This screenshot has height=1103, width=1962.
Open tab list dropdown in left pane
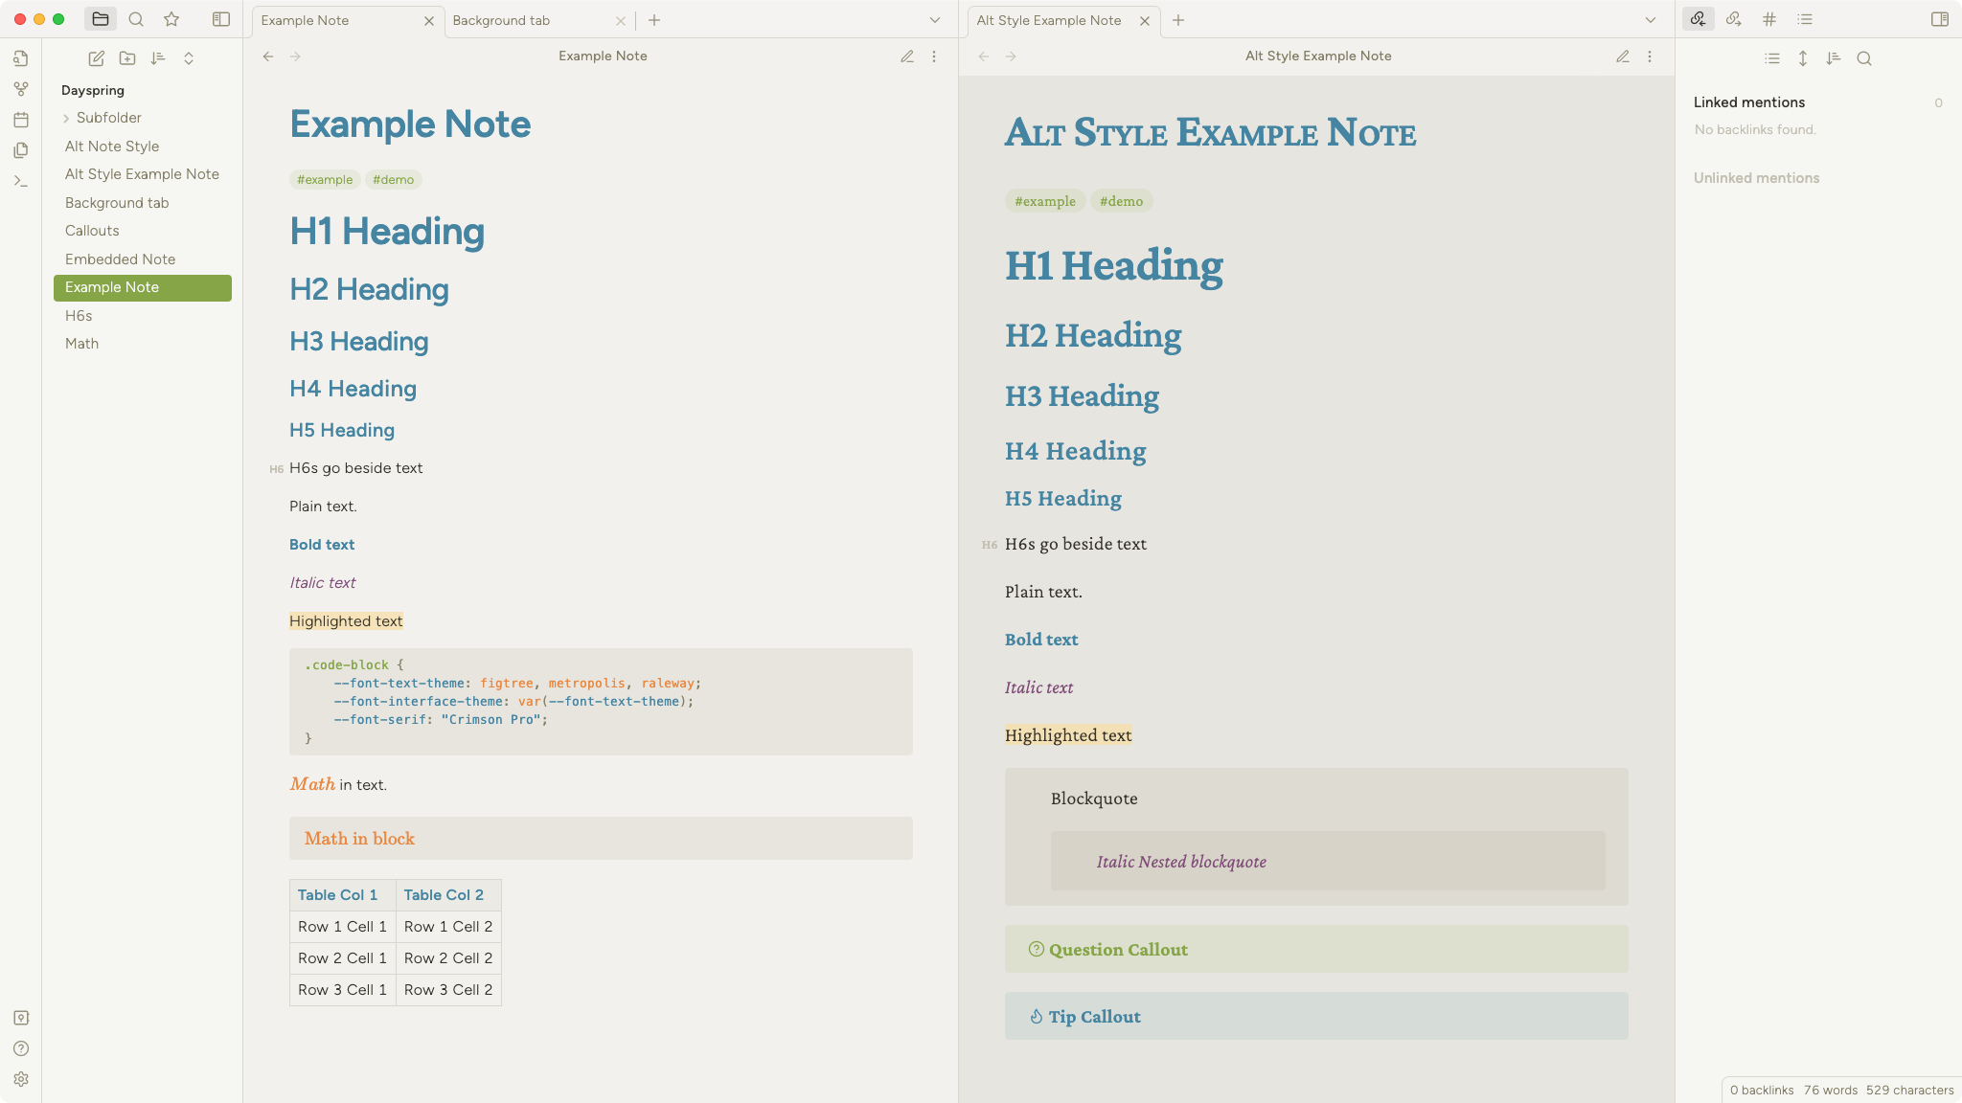click(x=935, y=20)
